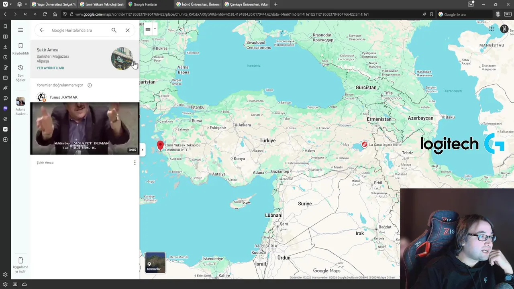Image resolution: width=514 pixels, height=289 pixels.
Task: Open Kaydedildi saved places
Action: (x=20, y=49)
